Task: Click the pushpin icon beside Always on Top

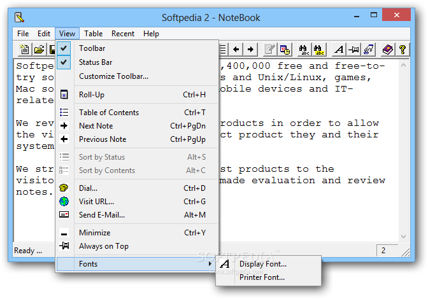Action: [x=64, y=246]
